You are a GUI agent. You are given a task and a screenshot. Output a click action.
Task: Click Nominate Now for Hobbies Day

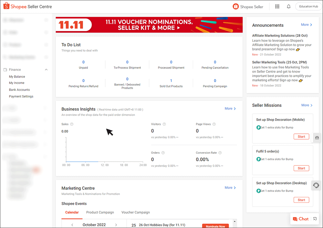pyautogui.click(x=215, y=226)
